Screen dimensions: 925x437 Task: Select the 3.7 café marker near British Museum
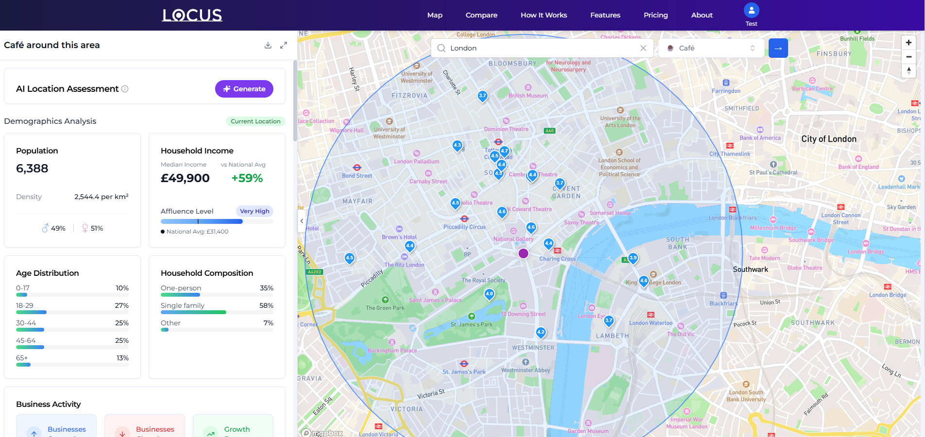(482, 96)
